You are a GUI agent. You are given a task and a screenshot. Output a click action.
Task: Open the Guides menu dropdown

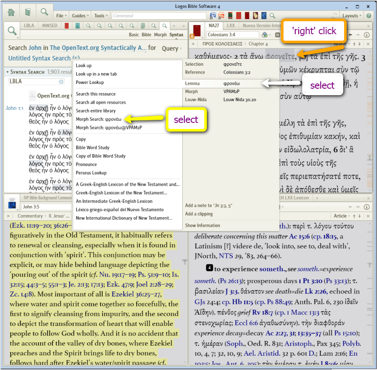(81, 16)
